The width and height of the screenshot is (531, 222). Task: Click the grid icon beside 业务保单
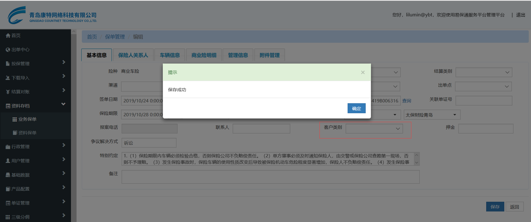pyautogui.click(x=15, y=119)
